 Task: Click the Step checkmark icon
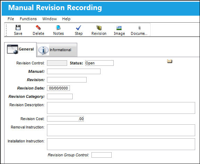pos(79,28)
